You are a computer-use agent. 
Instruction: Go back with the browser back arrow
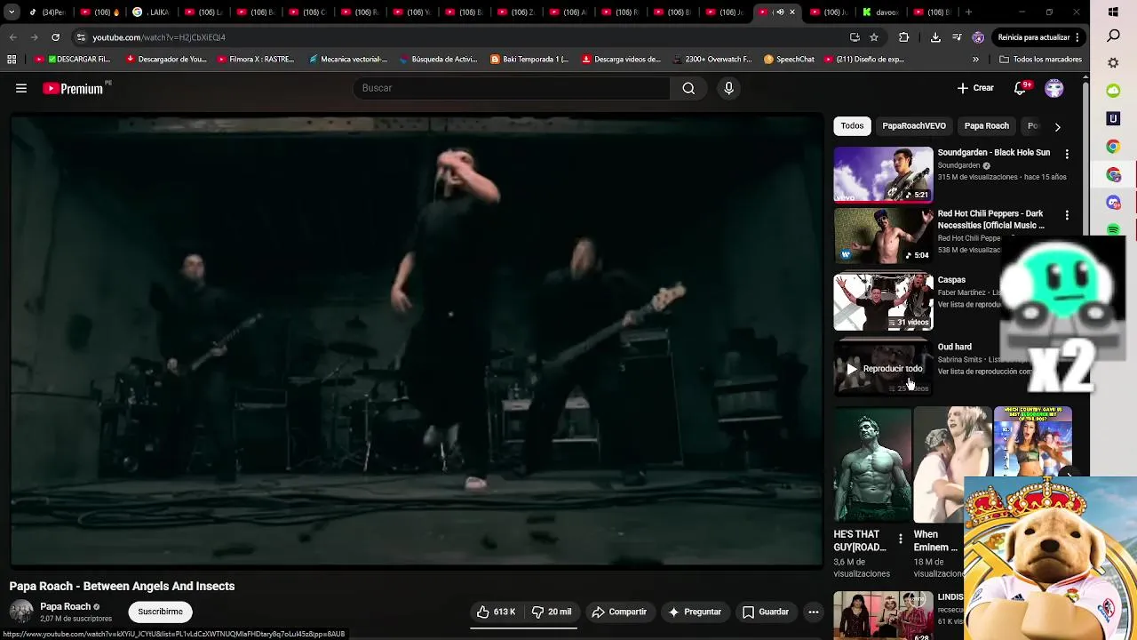pyautogui.click(x=12, y=37)
